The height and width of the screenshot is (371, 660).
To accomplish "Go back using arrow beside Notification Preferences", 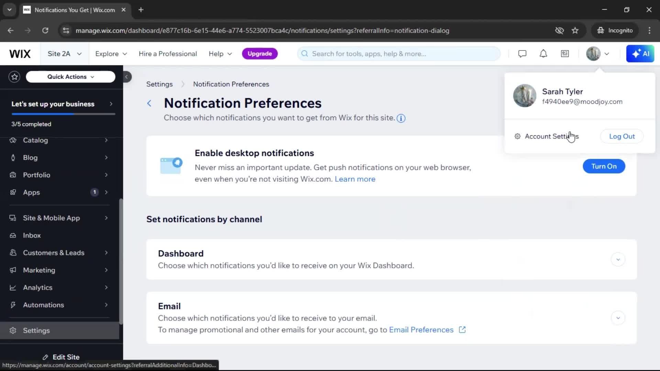I will click(x=149, y=103).
